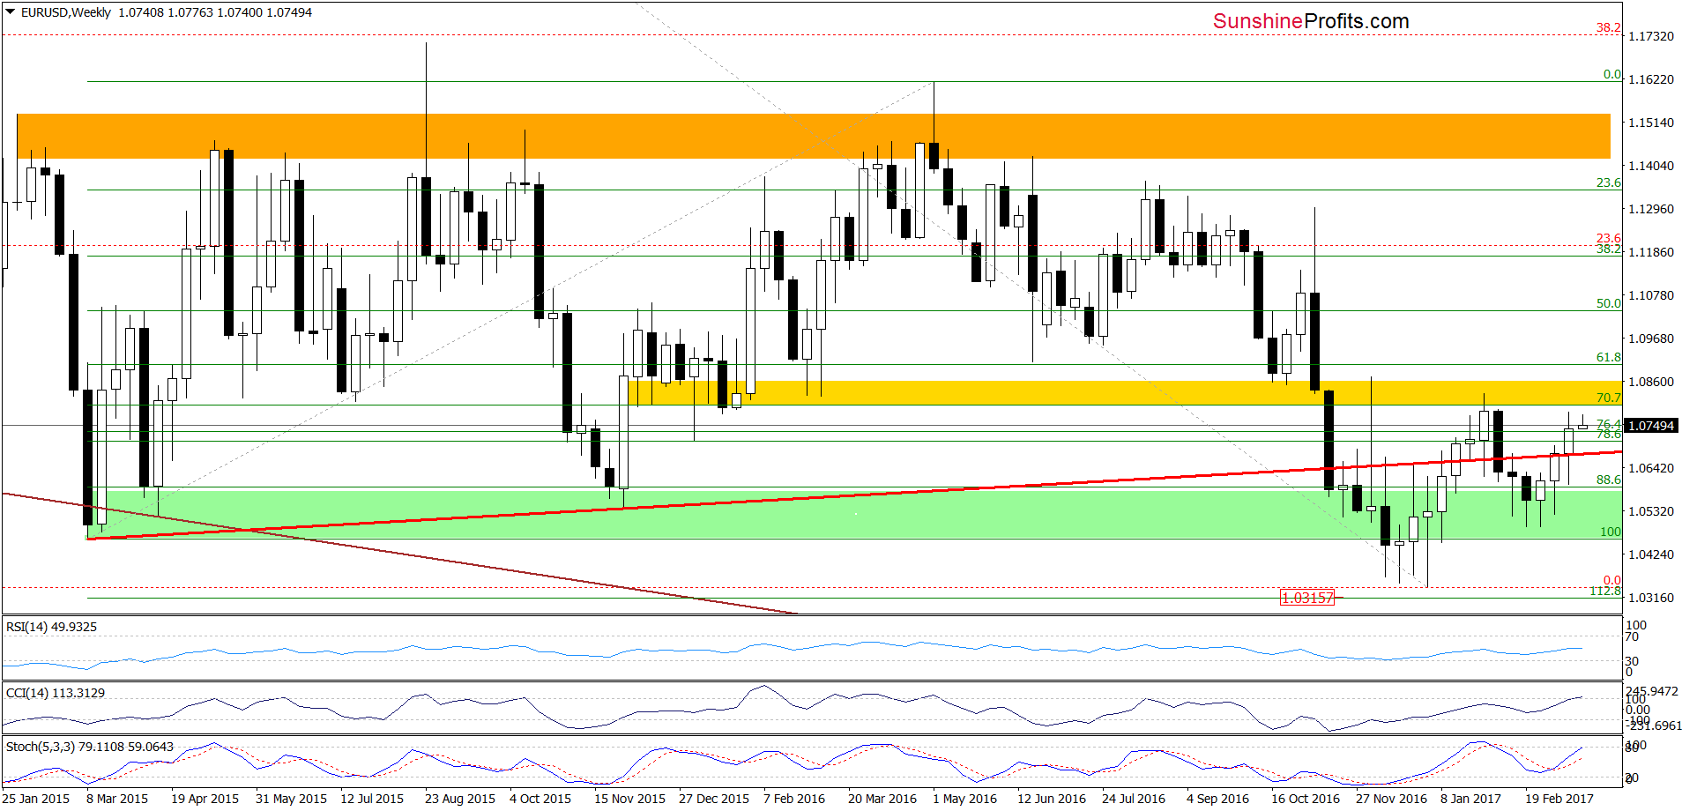Image resolution: width=1682 pixels, height=811 pixels.
Task: Click the 20 Mar 2016 date label
Action: pos(882,799)
